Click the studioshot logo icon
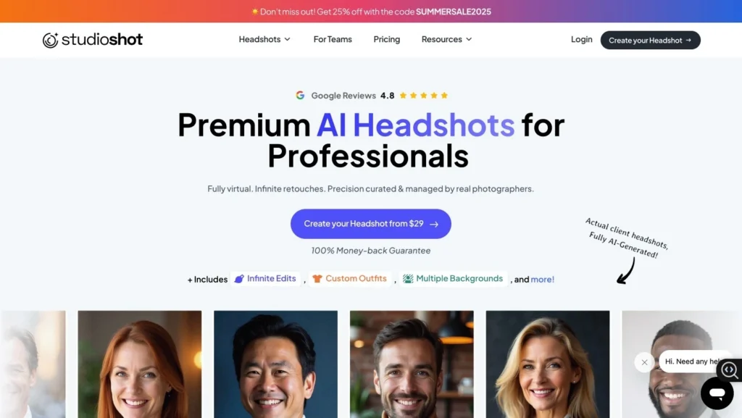 (x=50, y=40)
